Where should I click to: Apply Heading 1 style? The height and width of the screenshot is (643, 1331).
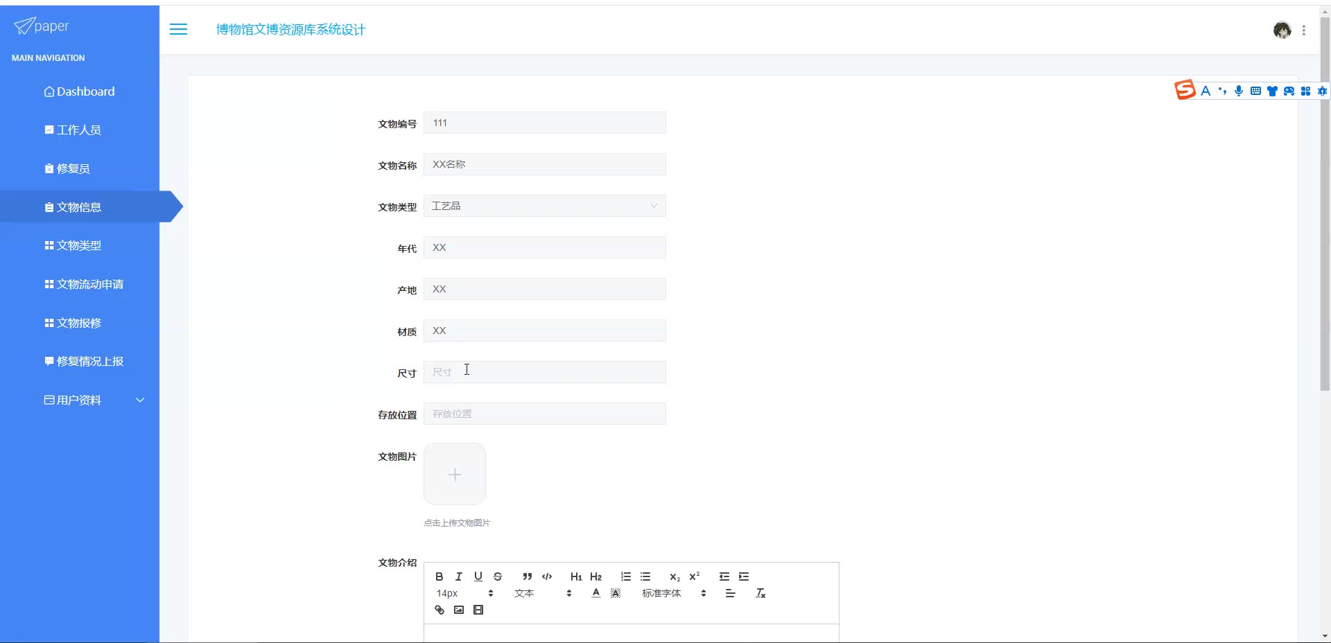tap(576, 576)
